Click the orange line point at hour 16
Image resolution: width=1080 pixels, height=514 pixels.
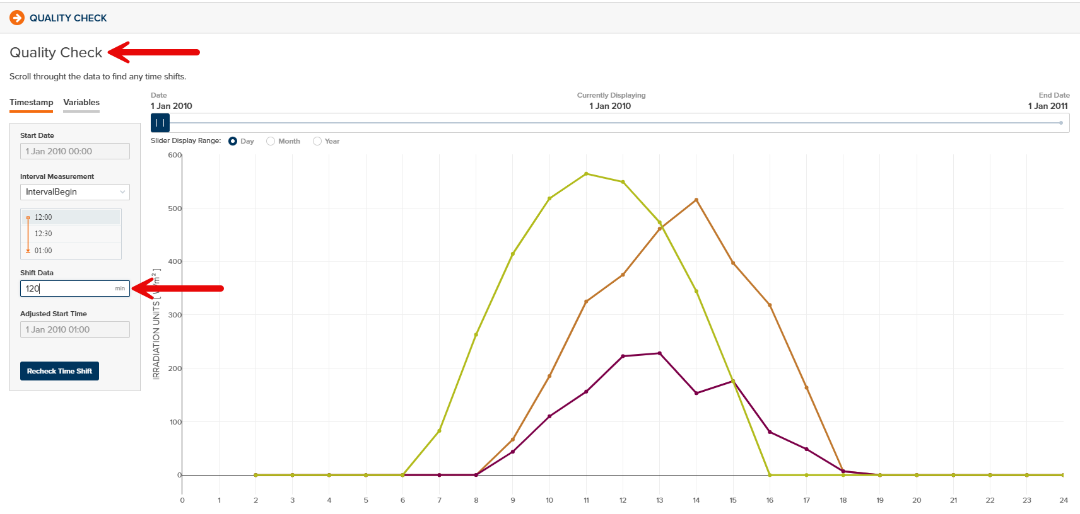[x=770, y=306]
